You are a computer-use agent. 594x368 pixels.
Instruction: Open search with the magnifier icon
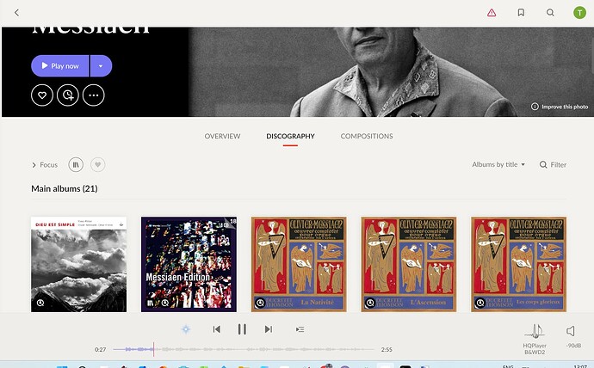coord(550,13)
